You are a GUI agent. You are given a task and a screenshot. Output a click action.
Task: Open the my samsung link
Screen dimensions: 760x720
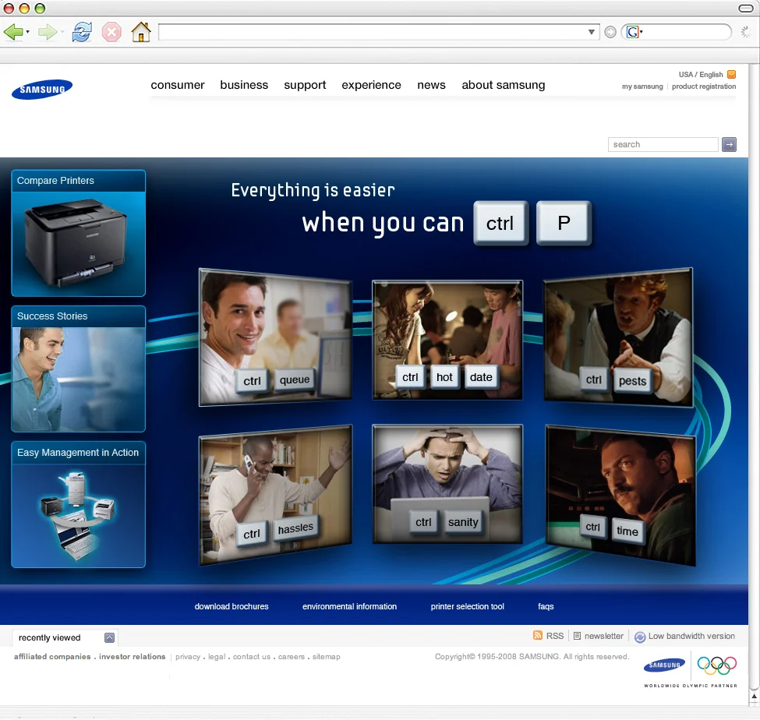(642, 86)
